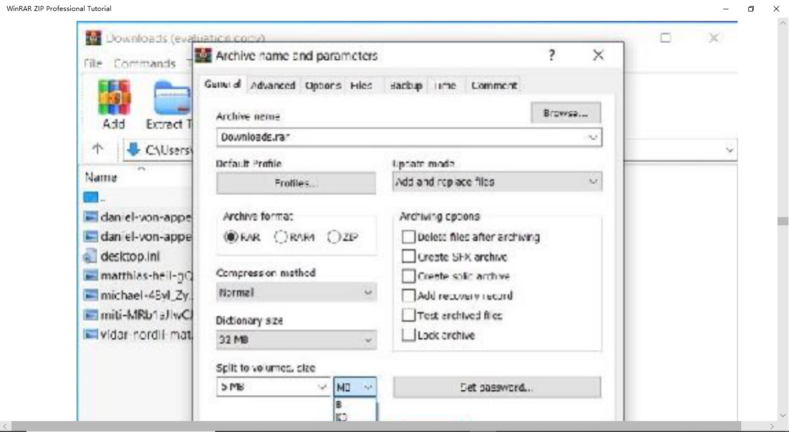The width and height of the screenshot is (789, 432).
Task: Click the scroll down arrow
Action: pos(782,415)
